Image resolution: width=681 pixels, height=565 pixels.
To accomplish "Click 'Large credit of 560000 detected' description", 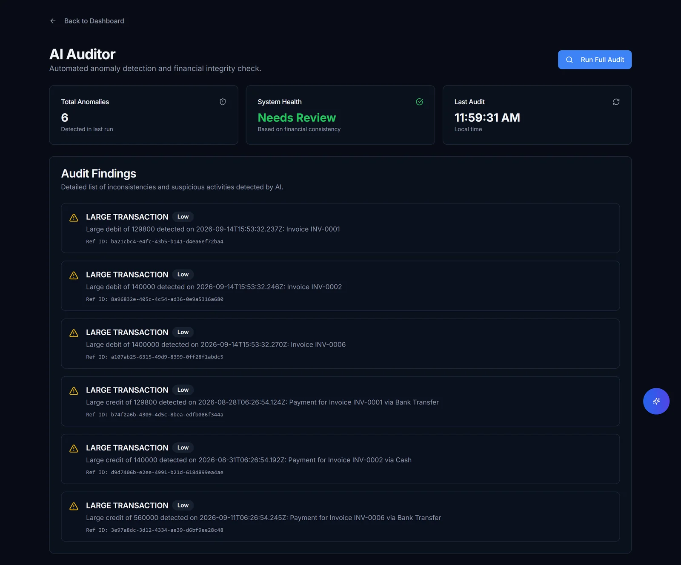I will pyautogui.click(x=263, y=518).
